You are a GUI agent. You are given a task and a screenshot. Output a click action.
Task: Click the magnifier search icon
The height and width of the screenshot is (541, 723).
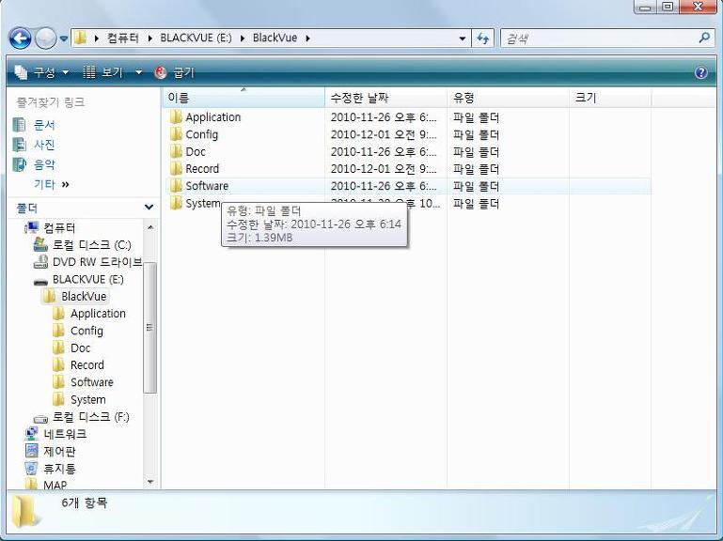point(704,38)
